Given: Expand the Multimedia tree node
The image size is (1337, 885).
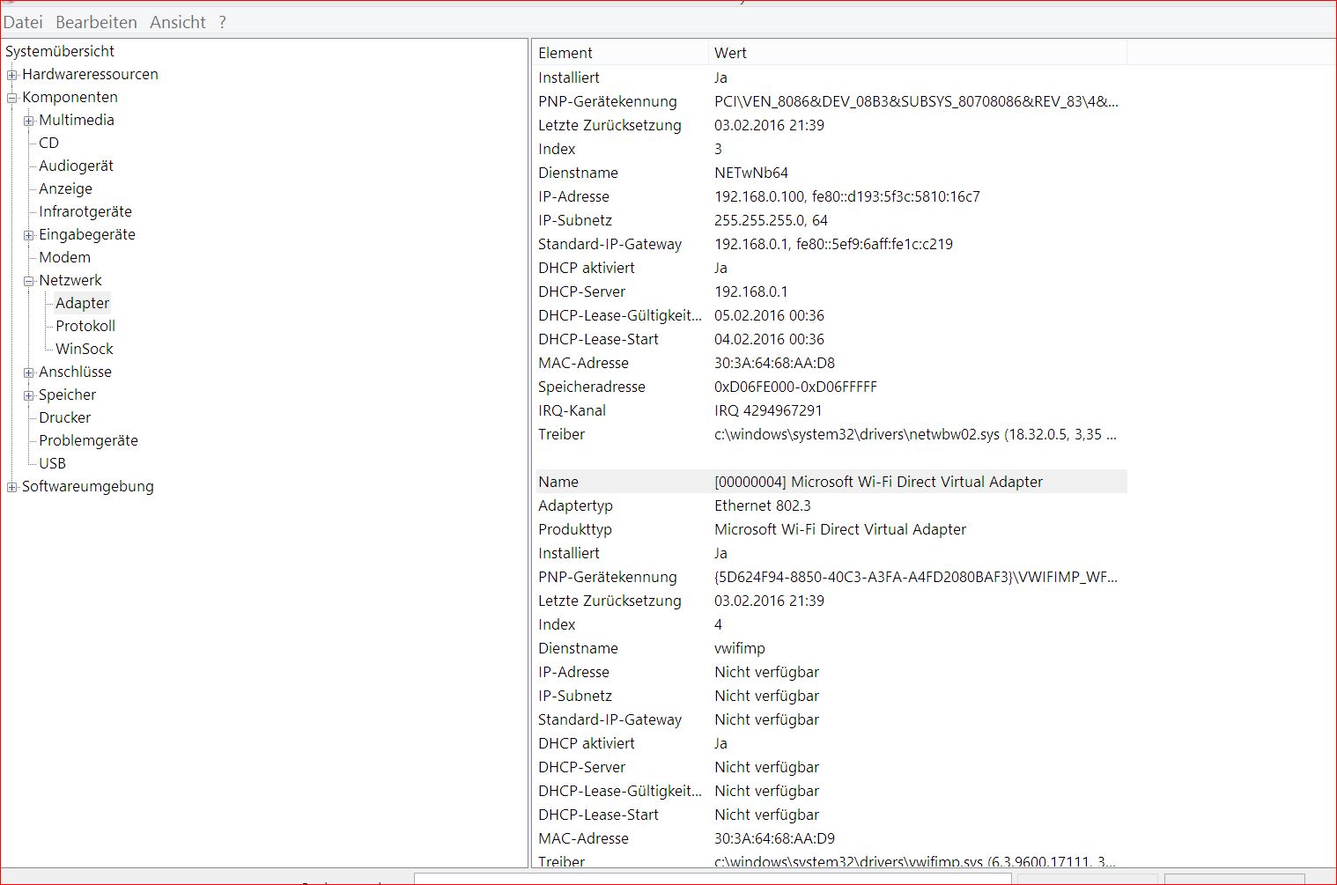Looking at the screenshot, I should pyautogui.click(x=28, y=120).
